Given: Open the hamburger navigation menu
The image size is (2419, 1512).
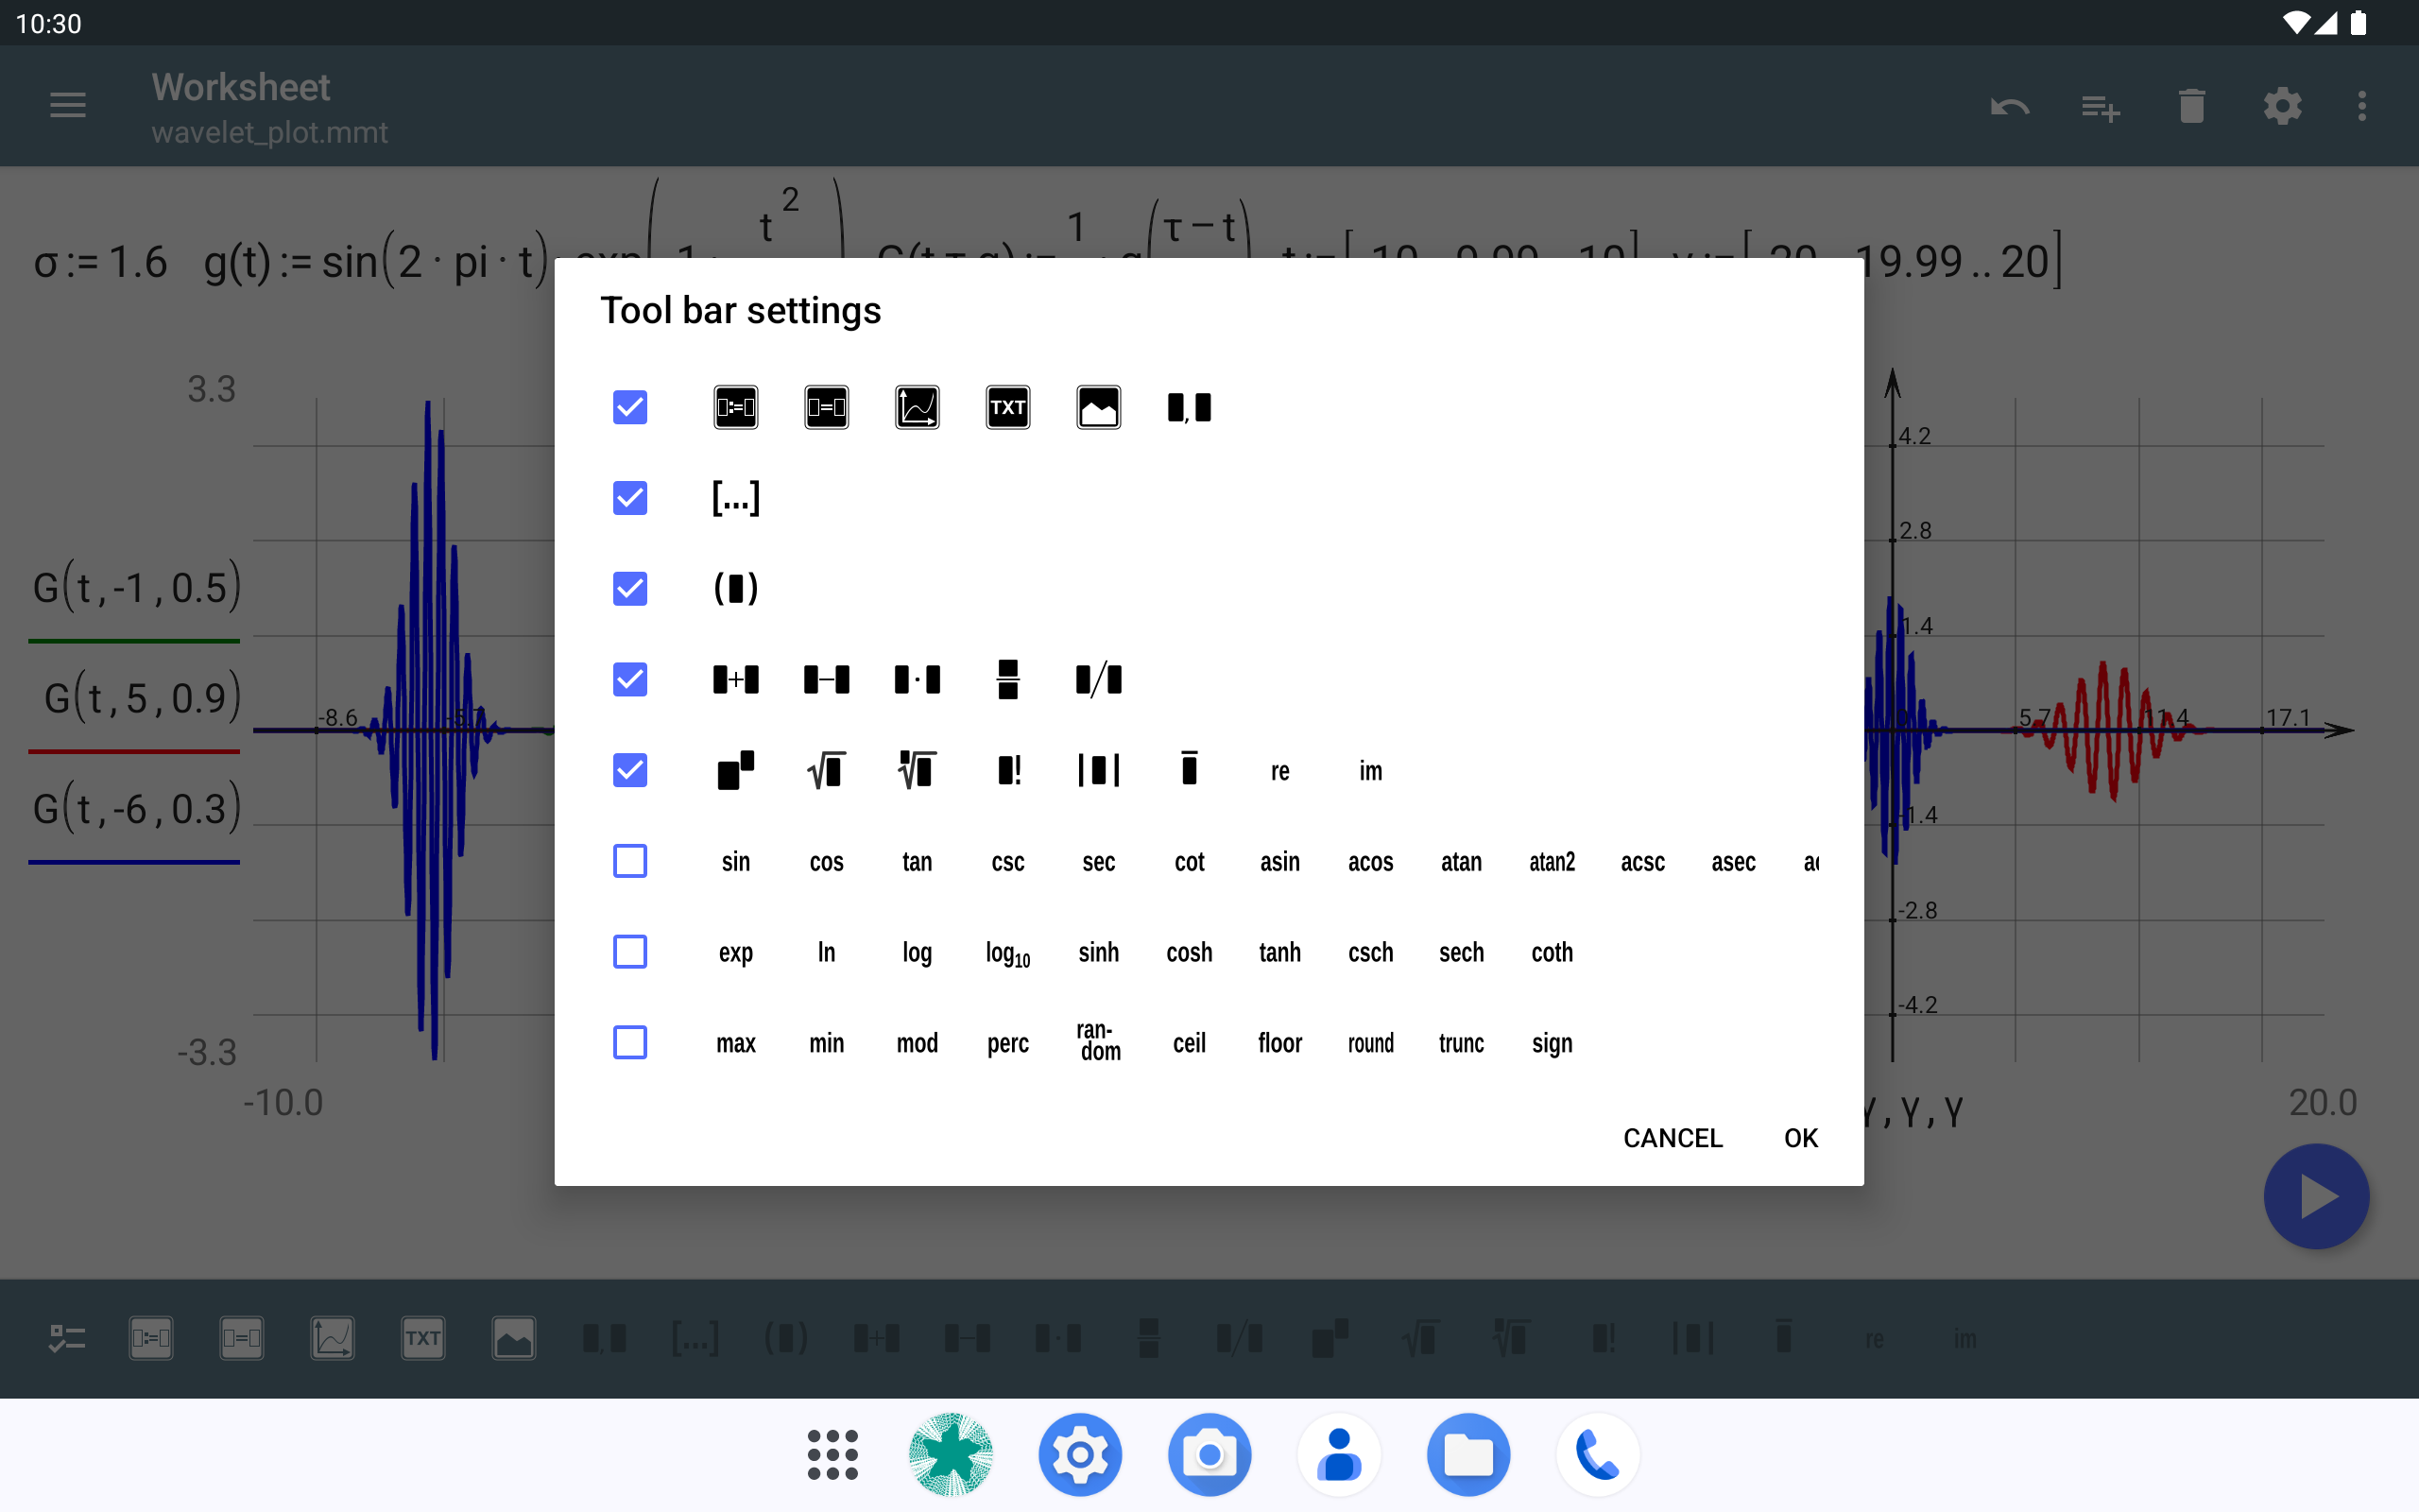Looking at the screenshot, I should click(x=68, y=105).
